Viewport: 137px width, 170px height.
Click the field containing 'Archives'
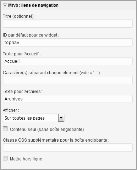68,99
